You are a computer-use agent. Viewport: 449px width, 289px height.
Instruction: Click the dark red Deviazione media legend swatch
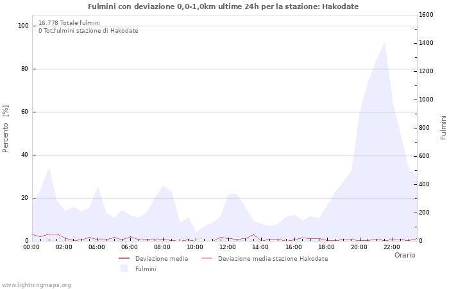click(x=124, y=259)
